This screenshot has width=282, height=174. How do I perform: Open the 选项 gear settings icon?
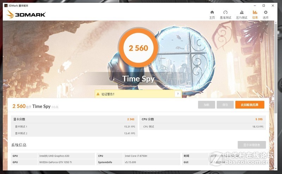coord(266,12)
